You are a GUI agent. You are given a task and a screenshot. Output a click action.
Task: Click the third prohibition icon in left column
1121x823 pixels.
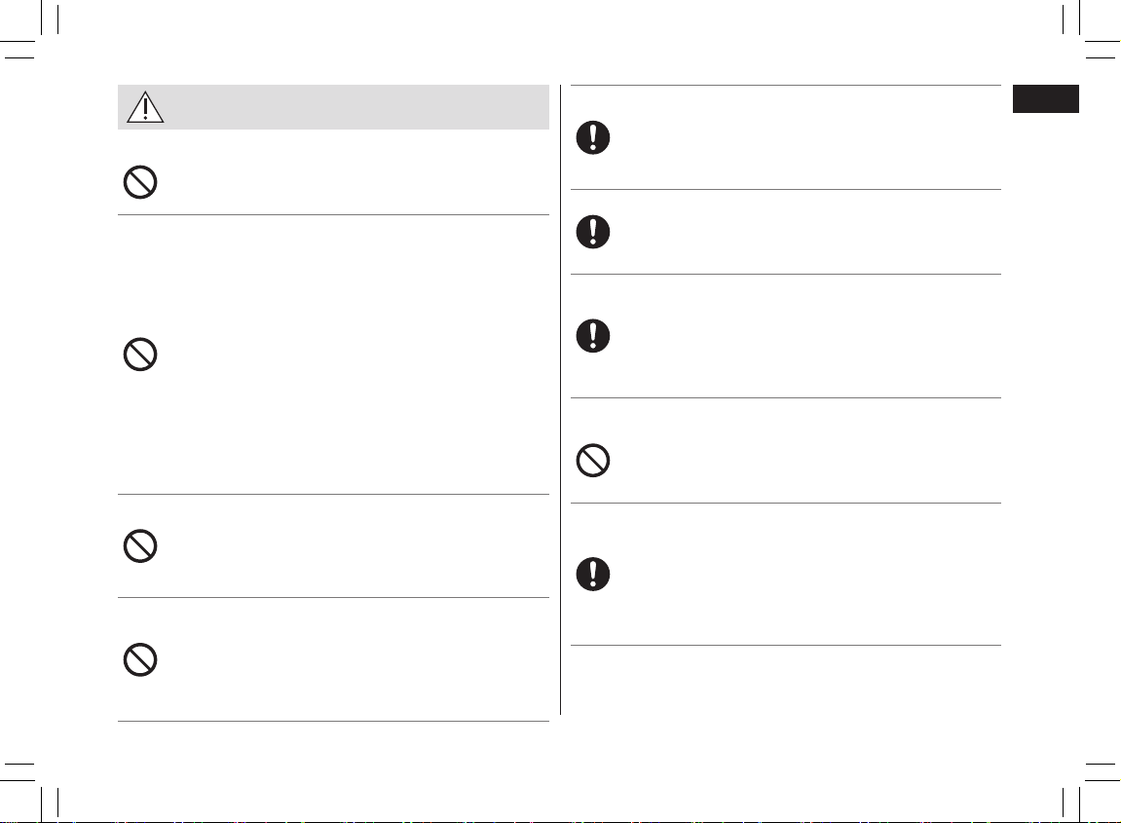(140, 546)
